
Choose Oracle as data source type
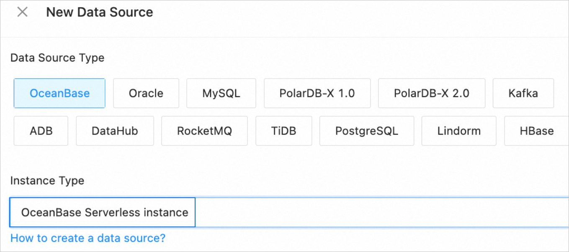pos(146,93)
